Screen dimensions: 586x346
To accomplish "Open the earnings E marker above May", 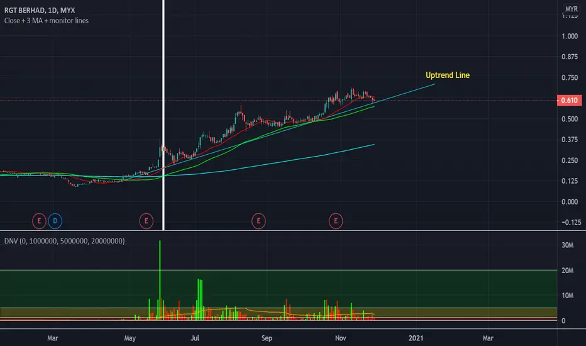I will 146,221.
